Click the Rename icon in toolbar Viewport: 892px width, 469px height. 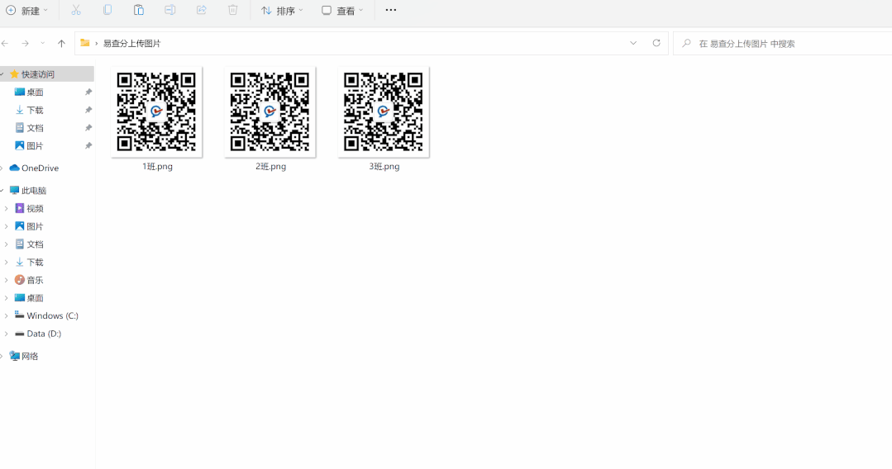[170, 10]
